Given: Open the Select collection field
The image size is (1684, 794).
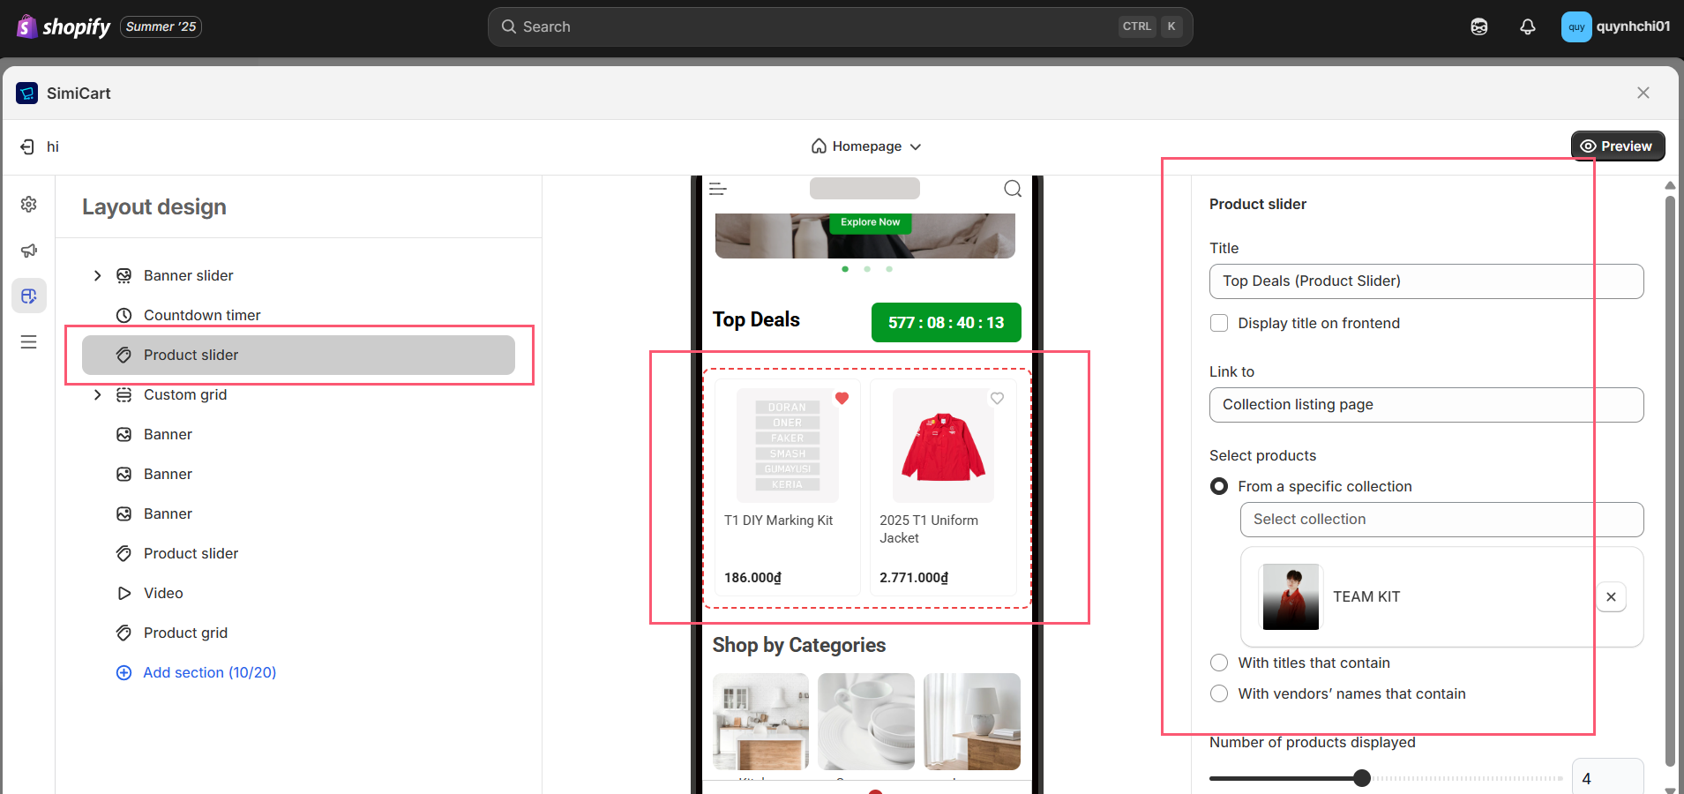Looking at the screenshot, I should (x=1441, y=520).
